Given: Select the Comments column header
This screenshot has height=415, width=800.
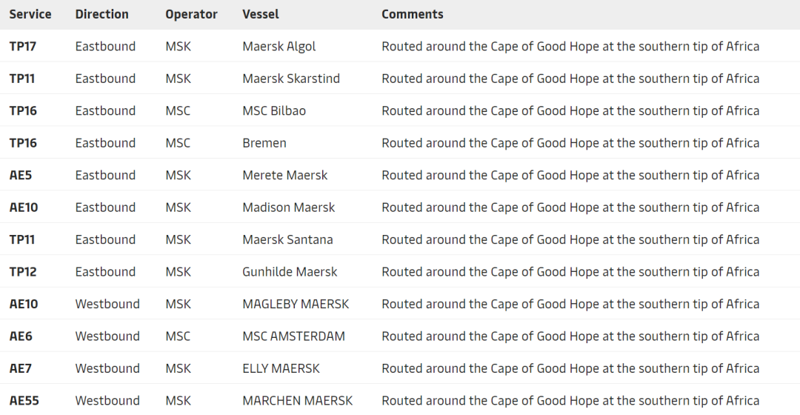Looking at the screenshot, I should 412,14.
